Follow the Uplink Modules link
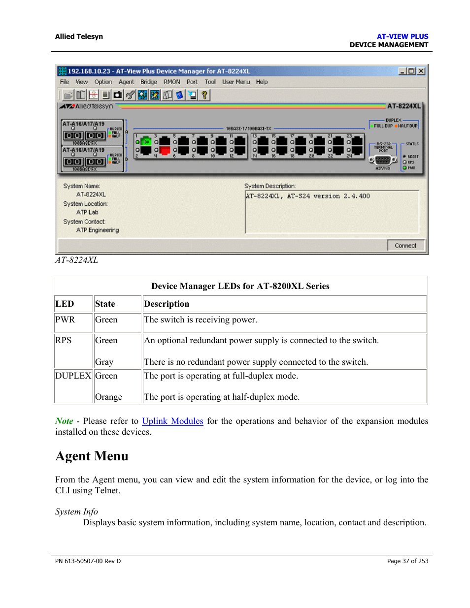The width and height of the screenshot is (470, 608). [x=172, y=421]
